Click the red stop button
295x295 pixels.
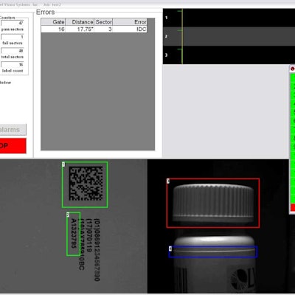click(x=13, y=146)
